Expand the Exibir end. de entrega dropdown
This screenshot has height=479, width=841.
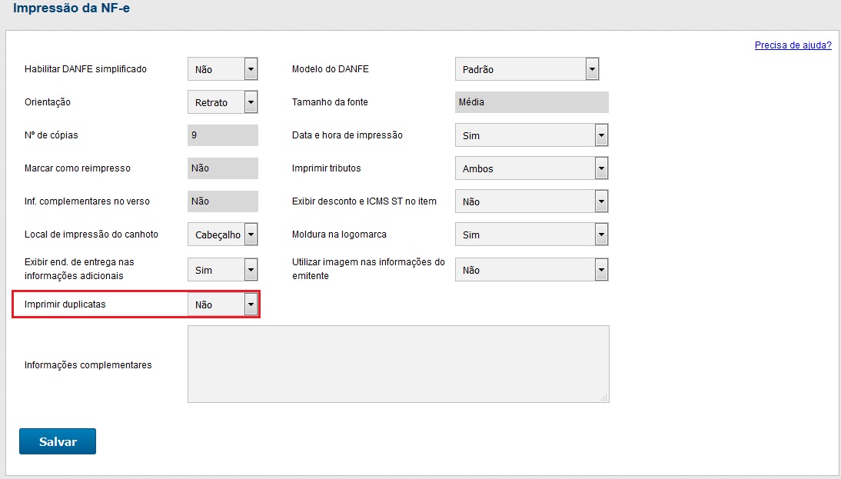tap(222, 270)
